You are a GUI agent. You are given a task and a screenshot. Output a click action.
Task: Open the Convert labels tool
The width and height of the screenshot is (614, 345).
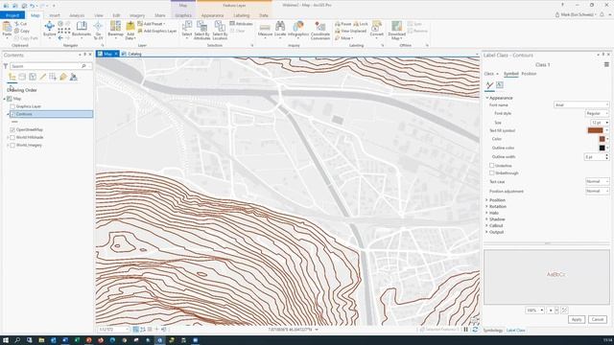377,30
